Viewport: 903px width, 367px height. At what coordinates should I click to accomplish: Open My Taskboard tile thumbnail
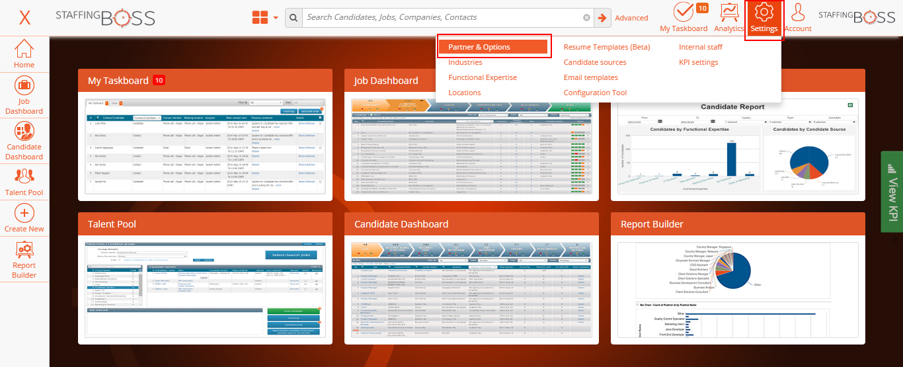(x=205, y=145)
